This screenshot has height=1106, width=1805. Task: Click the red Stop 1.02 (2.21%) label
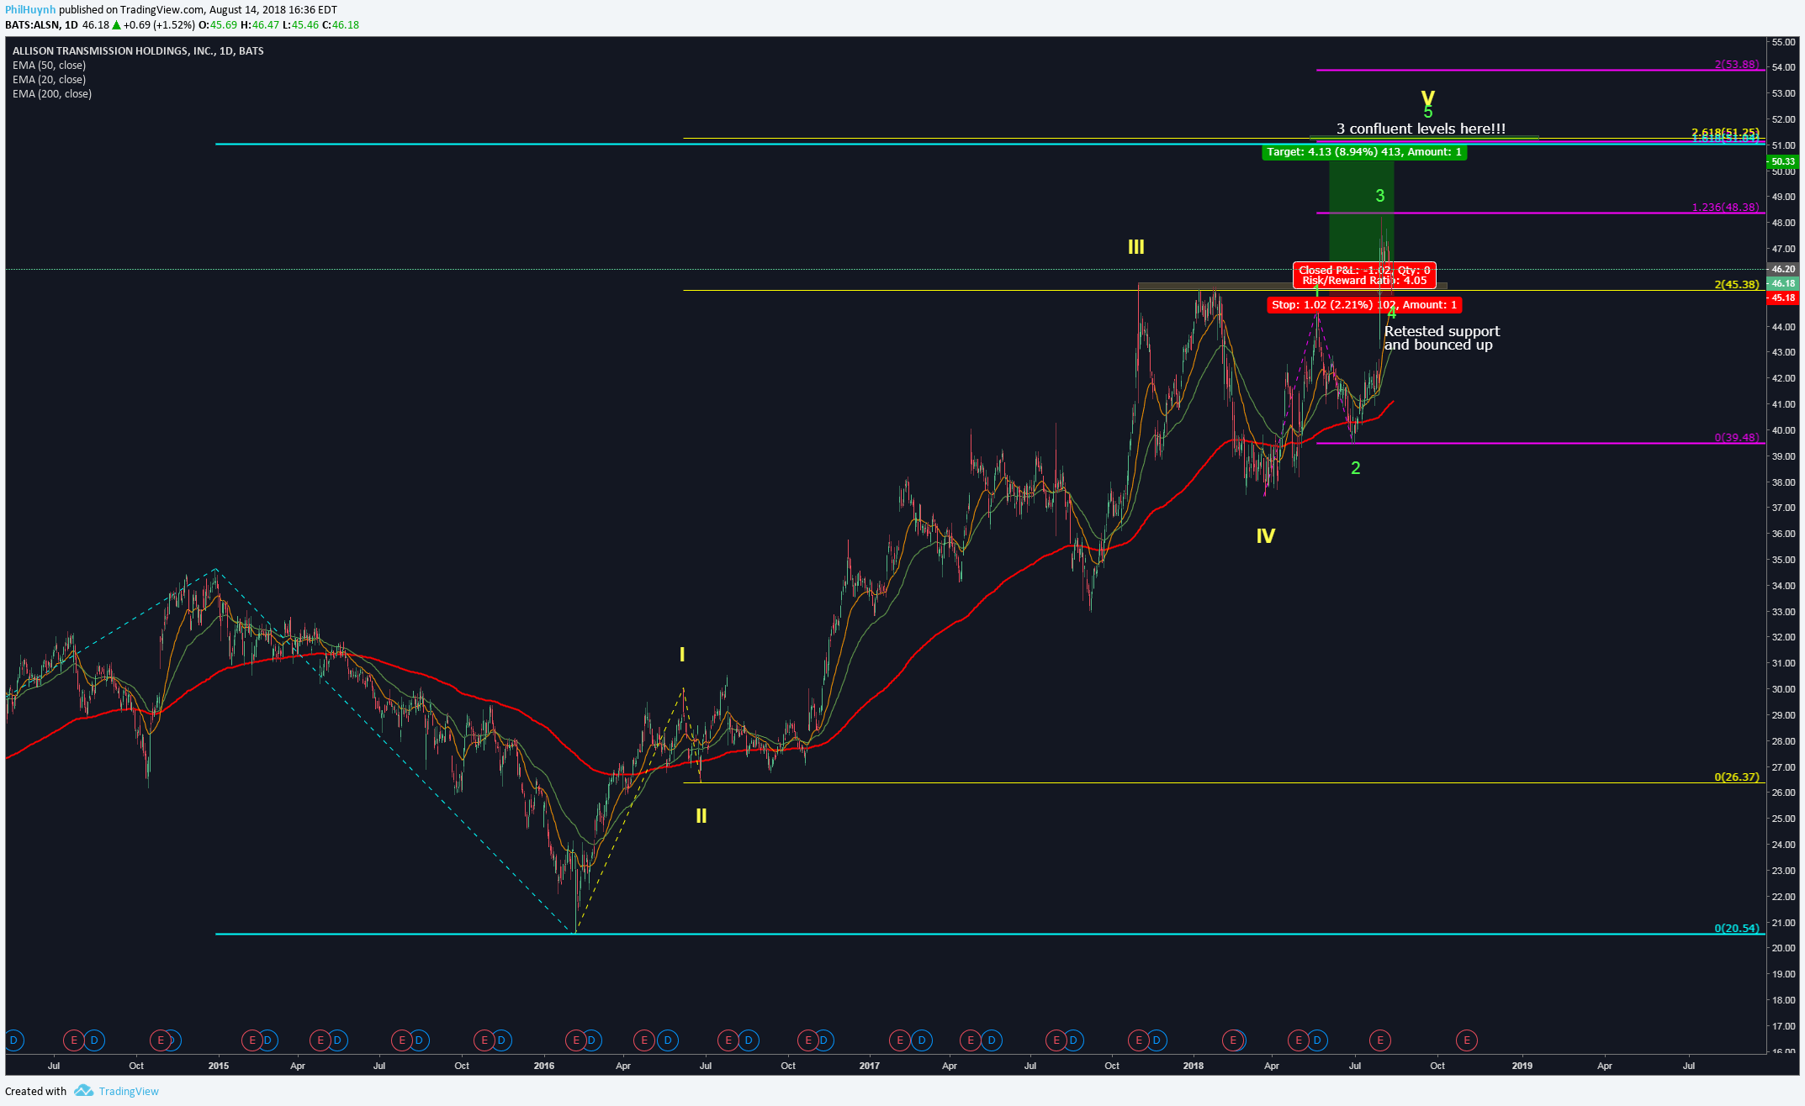point(1364,305)
